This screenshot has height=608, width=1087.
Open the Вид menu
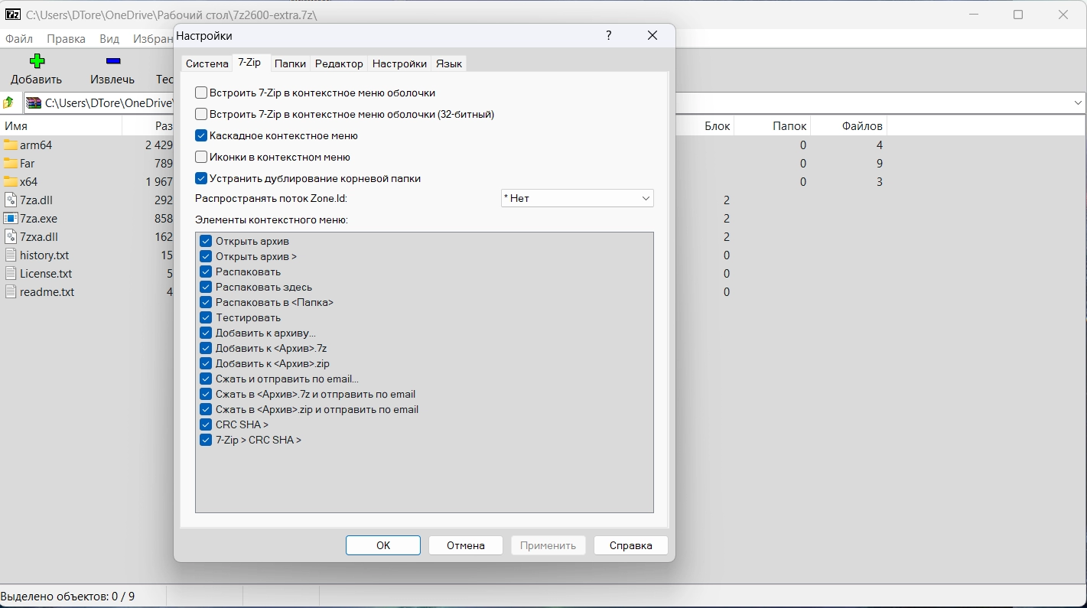pos(109,39)
